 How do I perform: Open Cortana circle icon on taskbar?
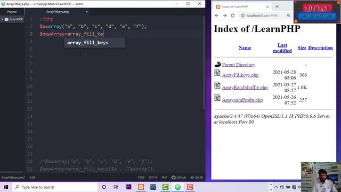[x=104, y=187]
